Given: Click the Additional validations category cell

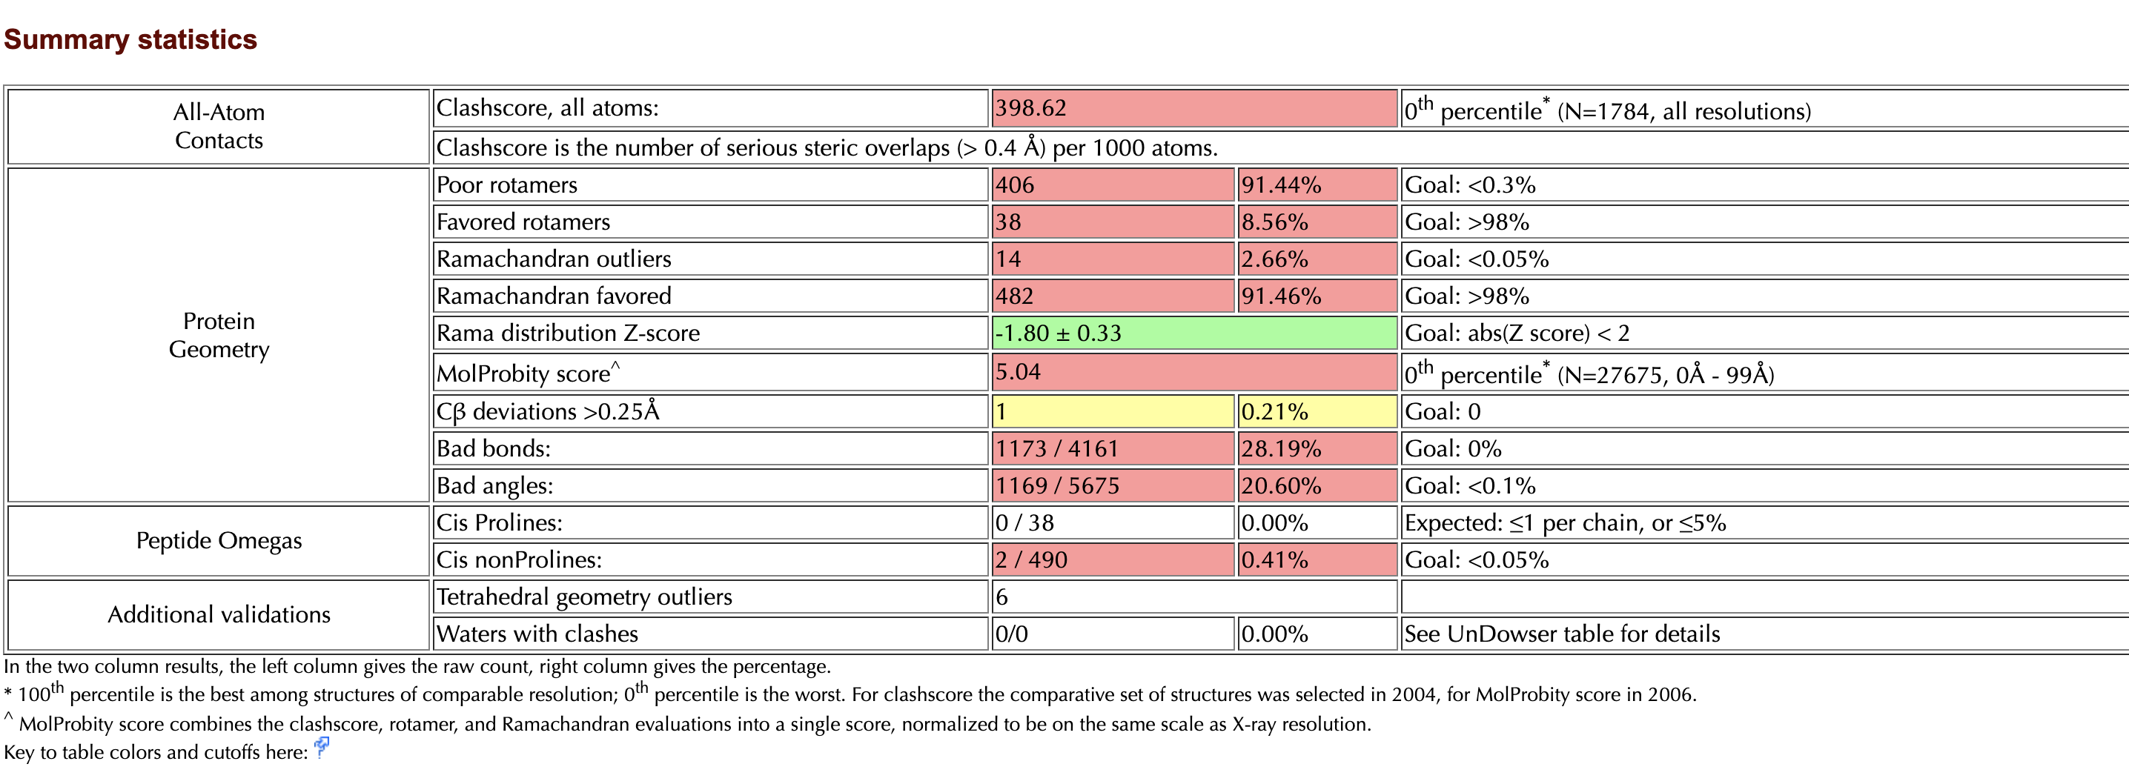Looking at the screenshot, I should click(219, 614).
